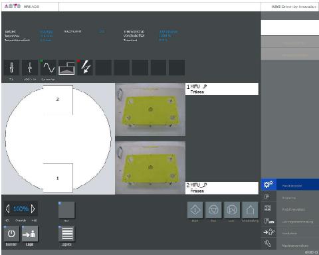Click the sine wave generator icon
Screen dimensions: 319x255
click(49, 68)
